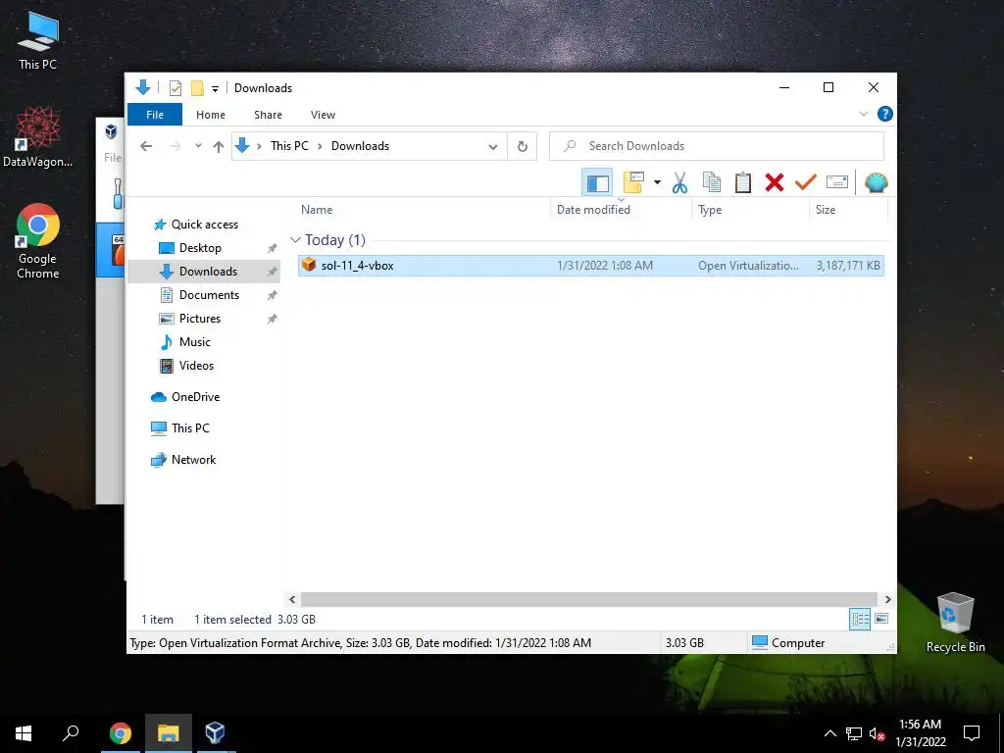Click the orange checkmark Properties icon
The image size is (1004, 753).
806,182
